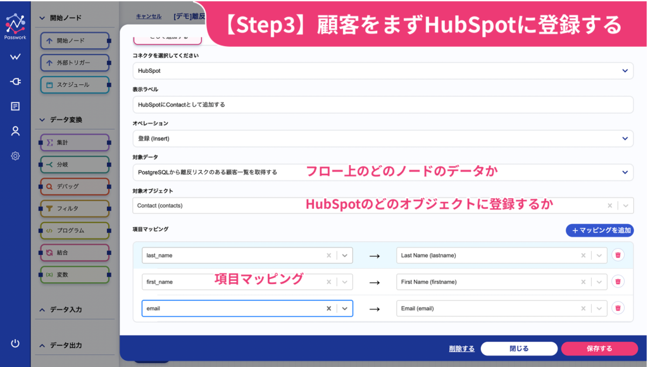The height and width of the screenshot is (367, 648).
Task: Open the Contact (contacts) object dropdown arrow
Action: (x=626, y=206)
